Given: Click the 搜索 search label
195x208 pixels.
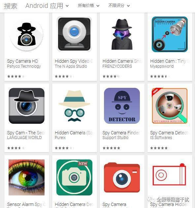Looking at the screenshot, I should (x=11, y=6).
